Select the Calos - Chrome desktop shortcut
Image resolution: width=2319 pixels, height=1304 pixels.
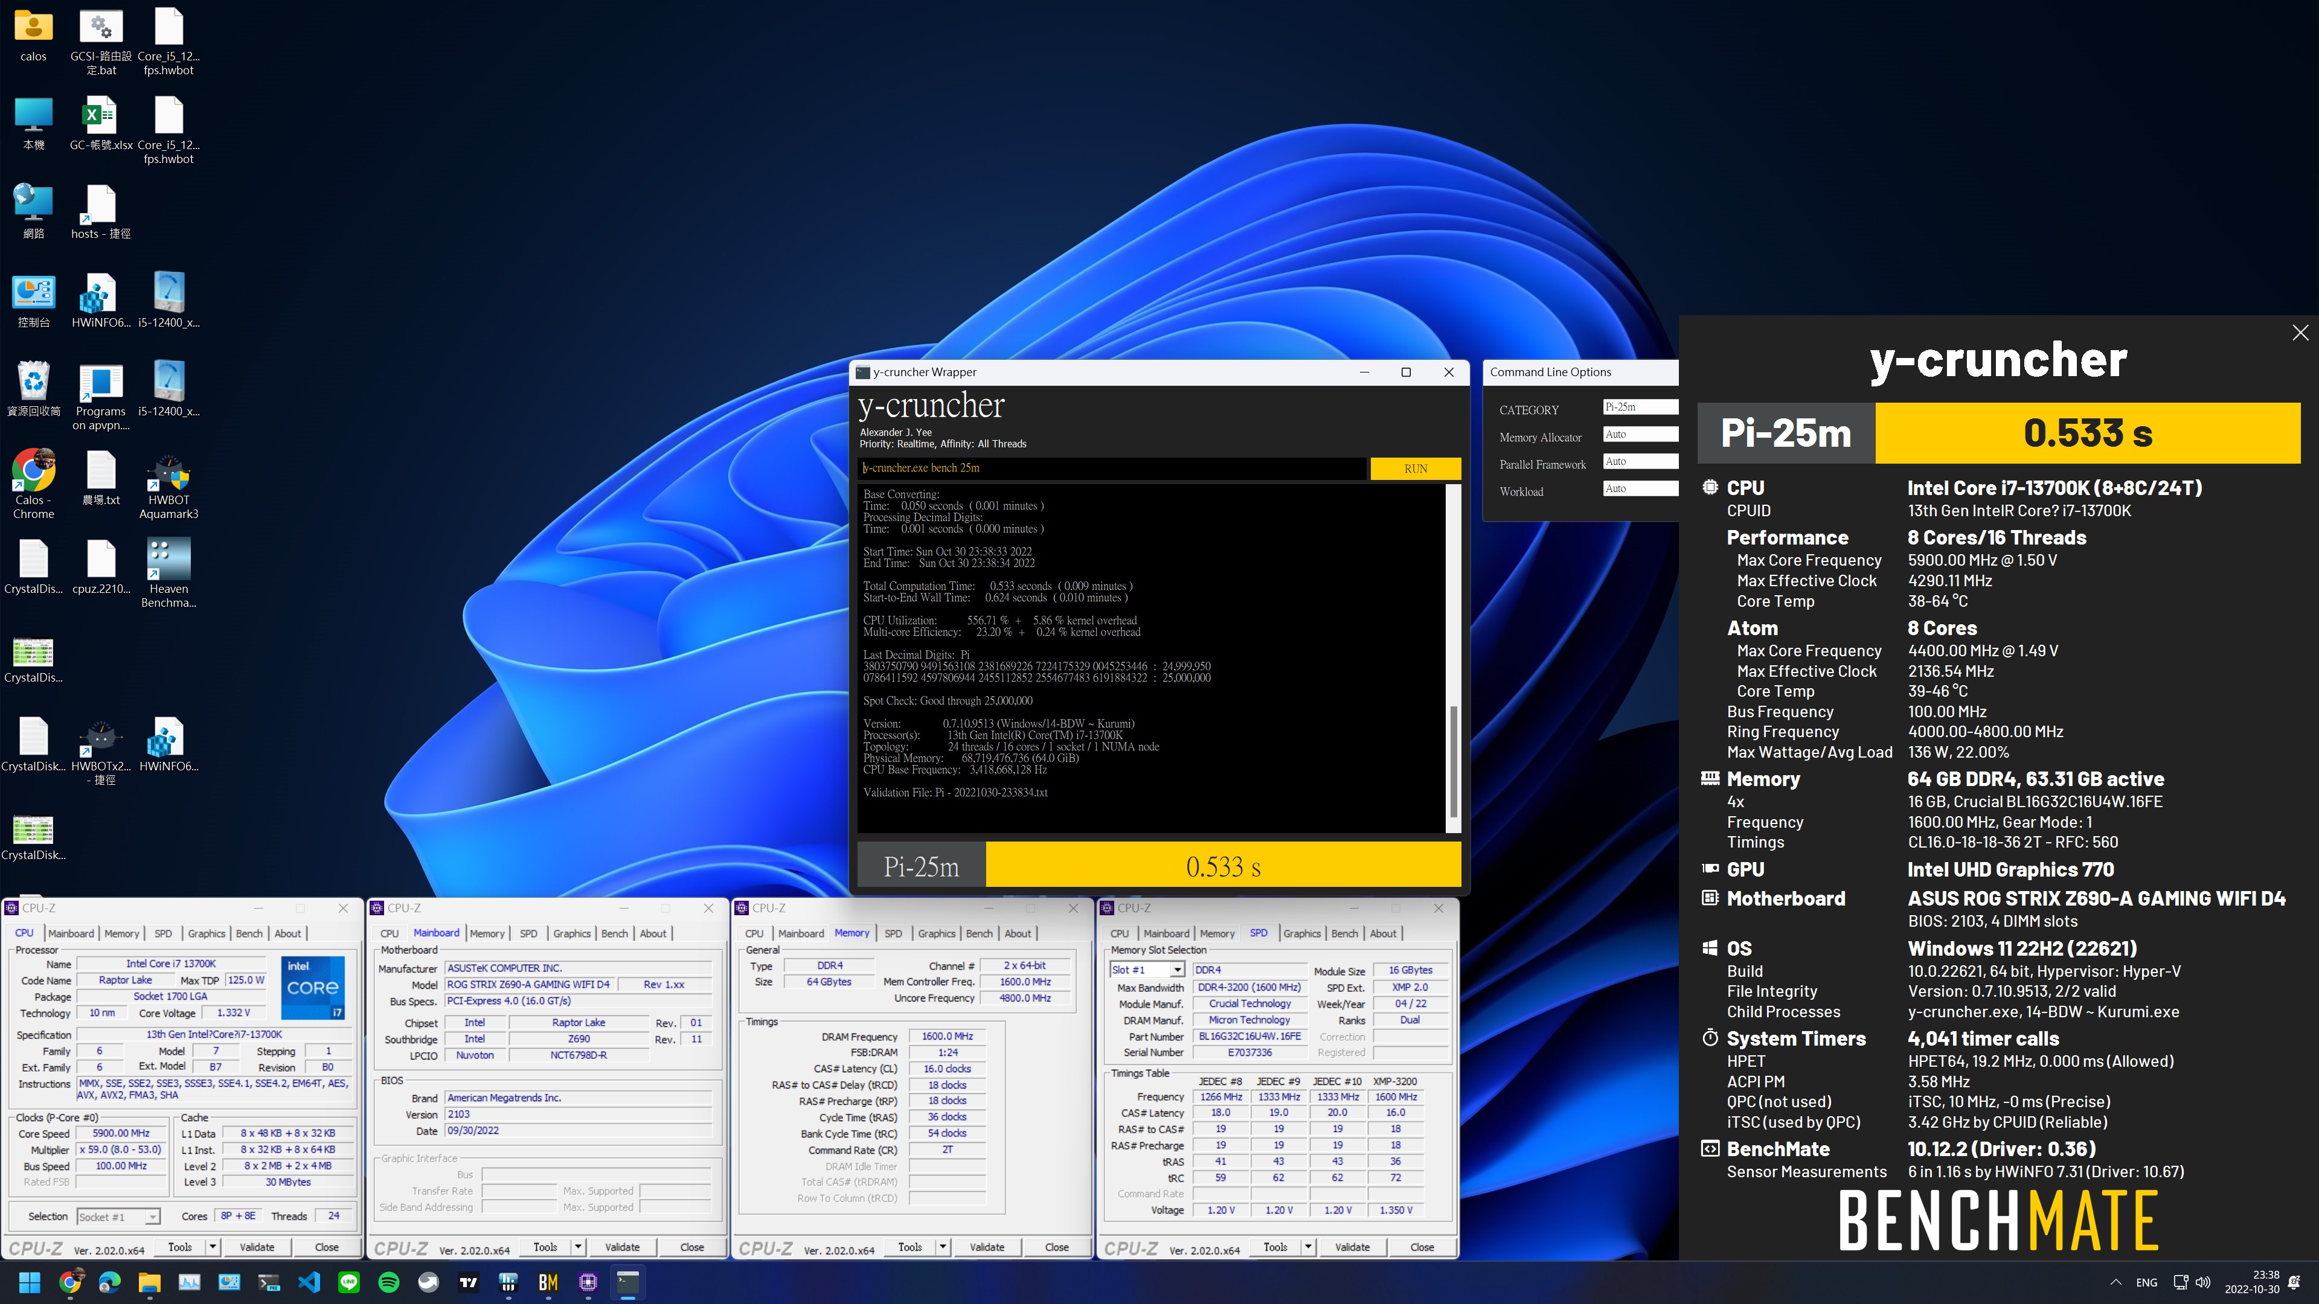(33, 485)
